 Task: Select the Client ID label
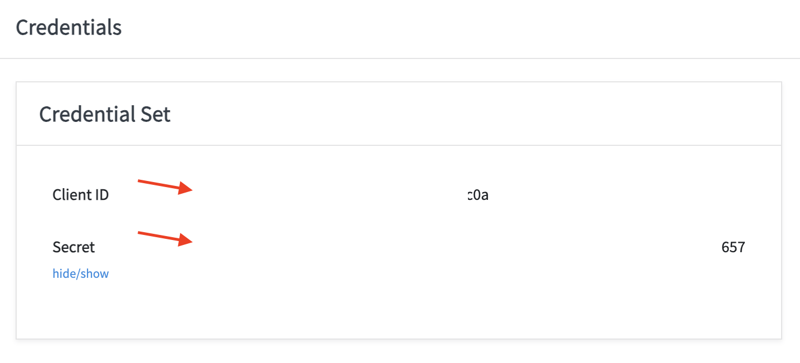tap(81, 195)
